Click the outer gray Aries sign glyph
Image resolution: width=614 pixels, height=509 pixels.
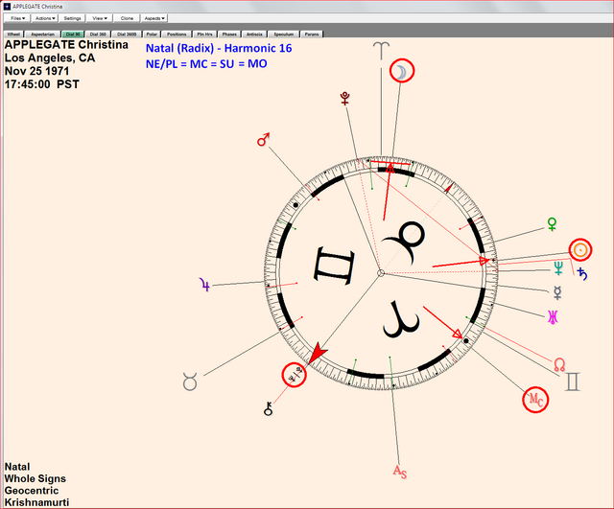(x=381, y=51)
